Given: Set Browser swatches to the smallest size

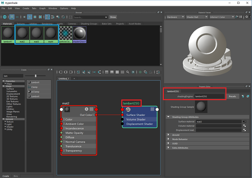Looking at the screenshot, I should point(24,17).
